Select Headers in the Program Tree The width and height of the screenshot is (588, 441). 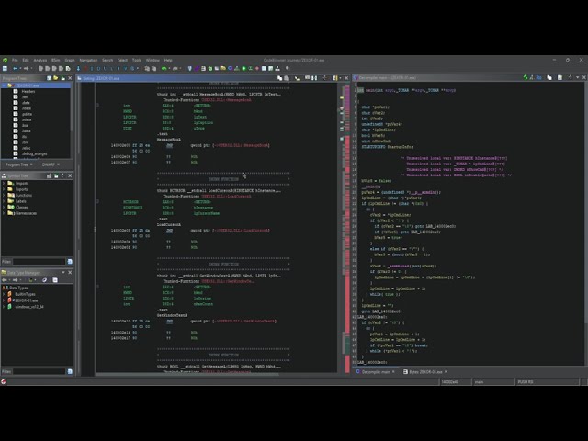coord(28,91)
